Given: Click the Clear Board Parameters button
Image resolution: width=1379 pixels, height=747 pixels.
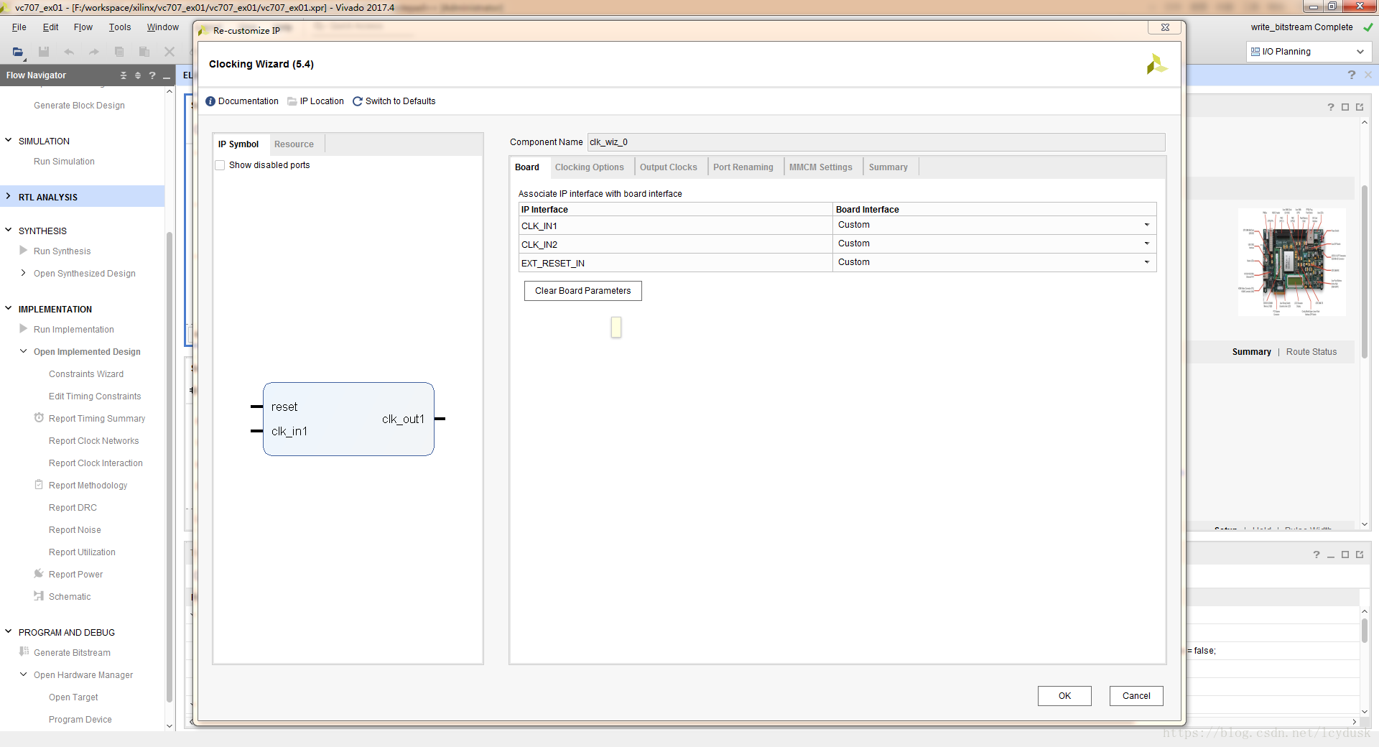Looking at the screenshot, I should point(582,291).
